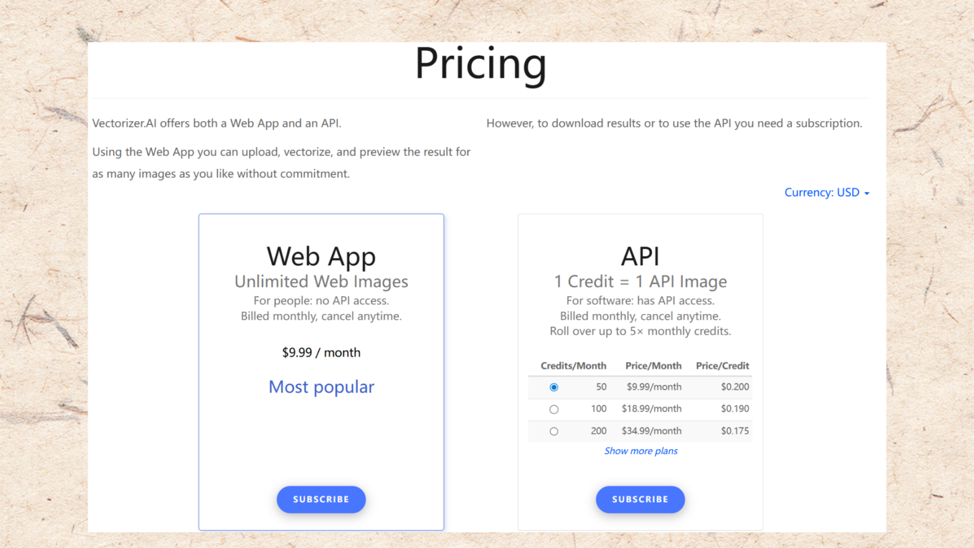Click the $34.99/month pricing row
974x548 pixels.
[x=651, y=431]
